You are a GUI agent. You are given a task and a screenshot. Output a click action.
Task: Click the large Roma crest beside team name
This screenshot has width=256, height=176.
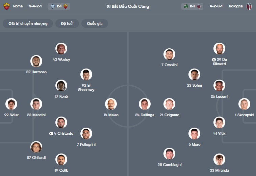6,6
